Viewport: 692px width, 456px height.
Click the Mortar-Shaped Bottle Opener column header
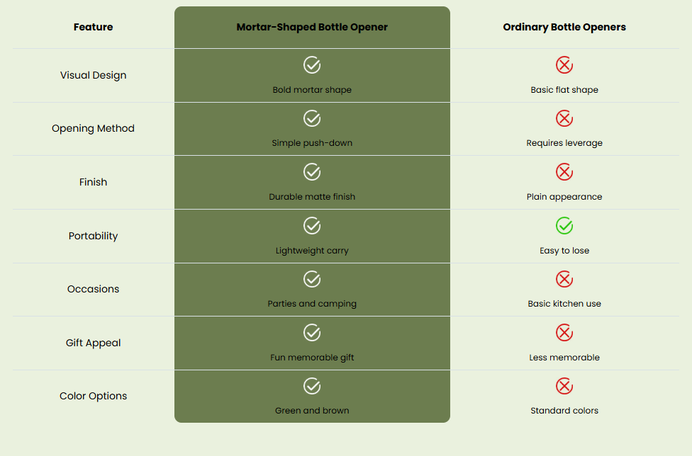tap(312, 28)
